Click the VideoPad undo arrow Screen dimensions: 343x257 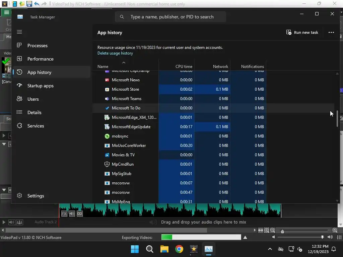pyautogui.click(x=37, y=4)
